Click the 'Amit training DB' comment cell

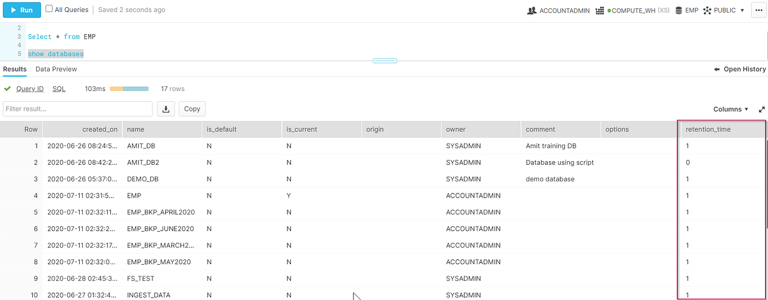click(x=561, y=146)
